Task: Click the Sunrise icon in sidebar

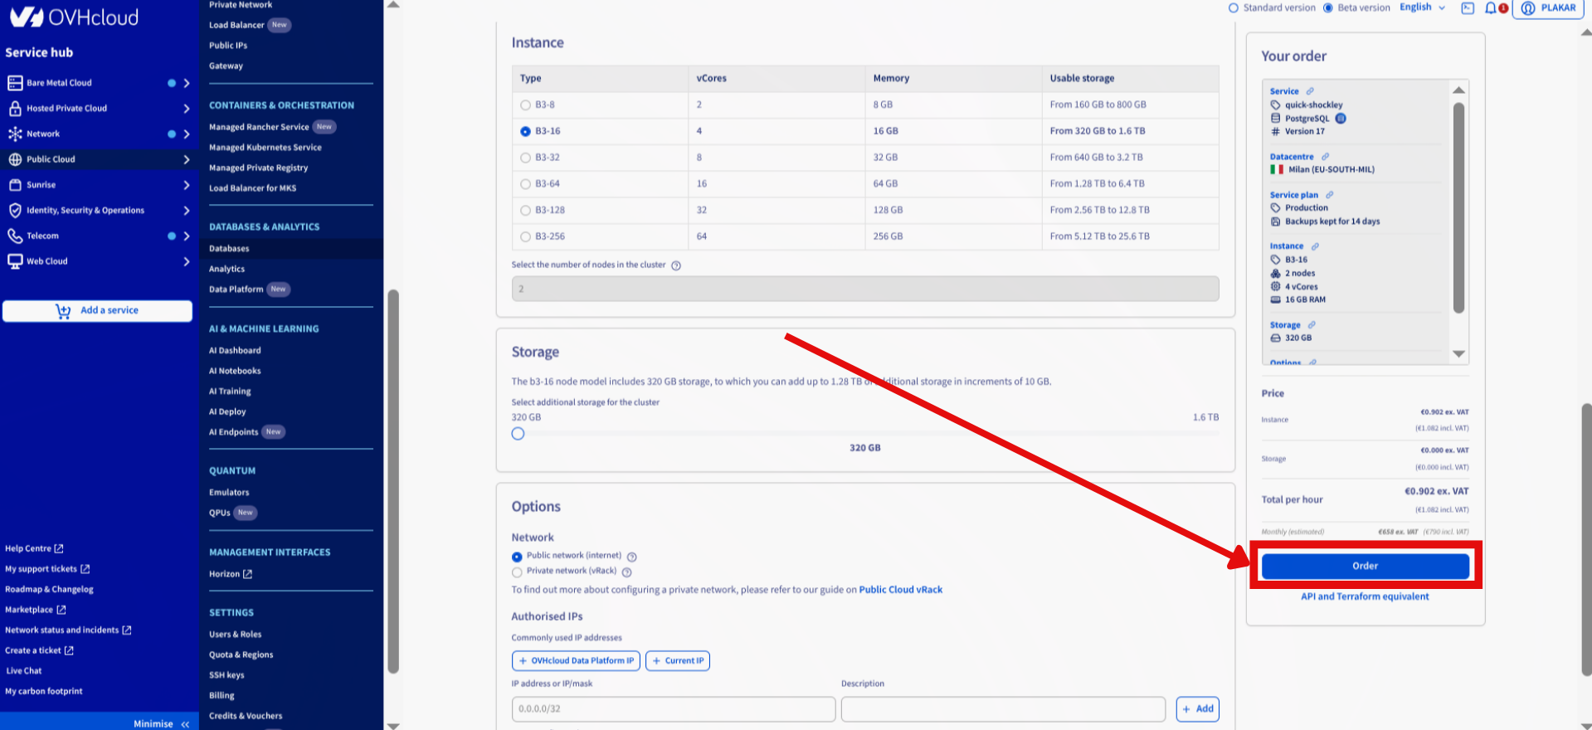Action: point(15,185)
